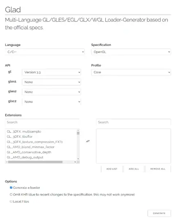Image resolution: width=172 pixels, height=224 pixels.
Task: Click the swap arrows icon between extension lists
Action: point(88,141)
